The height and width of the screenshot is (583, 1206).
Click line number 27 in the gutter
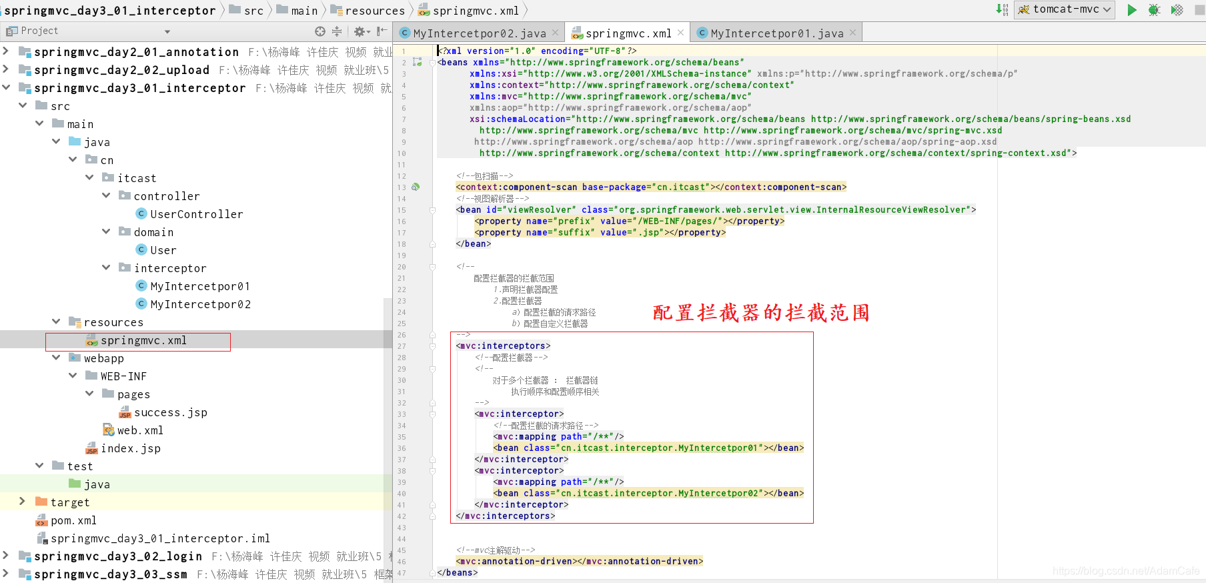click(402, 346)
